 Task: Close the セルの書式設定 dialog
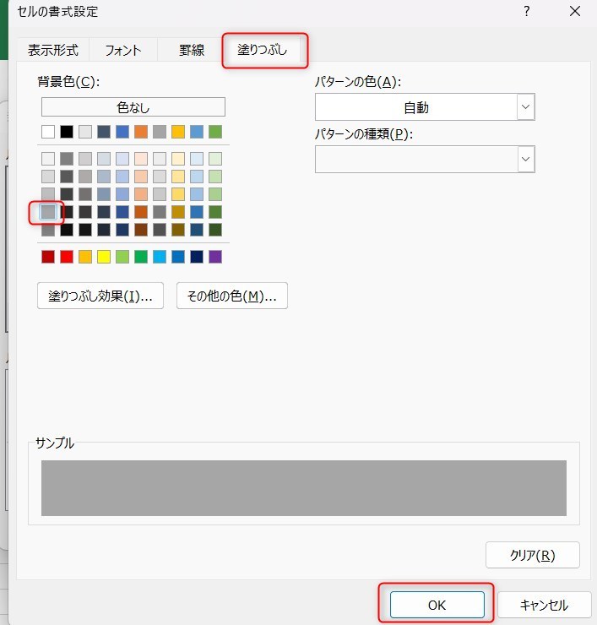coord(575,11)
